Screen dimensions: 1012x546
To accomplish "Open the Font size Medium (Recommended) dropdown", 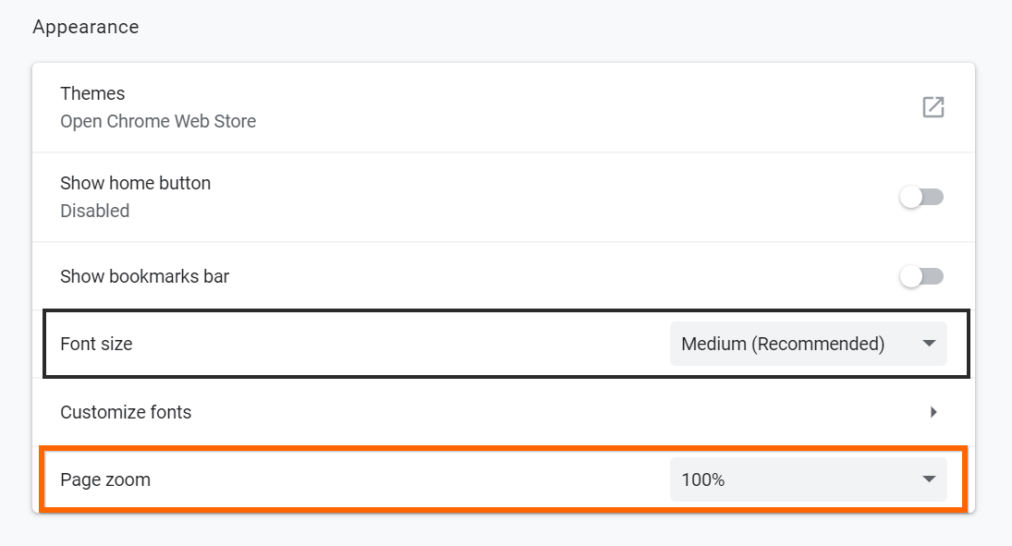I will pyautogui.click(x=808, y=344).
